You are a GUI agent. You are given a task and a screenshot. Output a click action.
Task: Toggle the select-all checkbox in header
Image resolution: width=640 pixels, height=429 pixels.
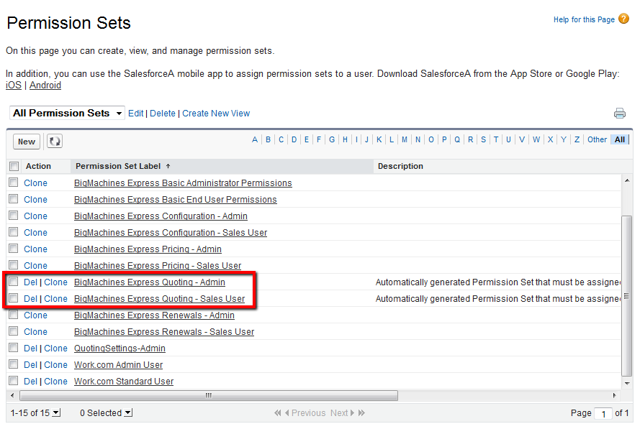14,166
